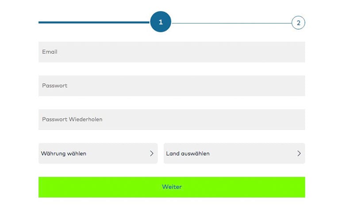Image resolution: width=354 pixels, height=215 pixels.
Task: Open the Land auswählen dropdown
Action: coord(234,154)
